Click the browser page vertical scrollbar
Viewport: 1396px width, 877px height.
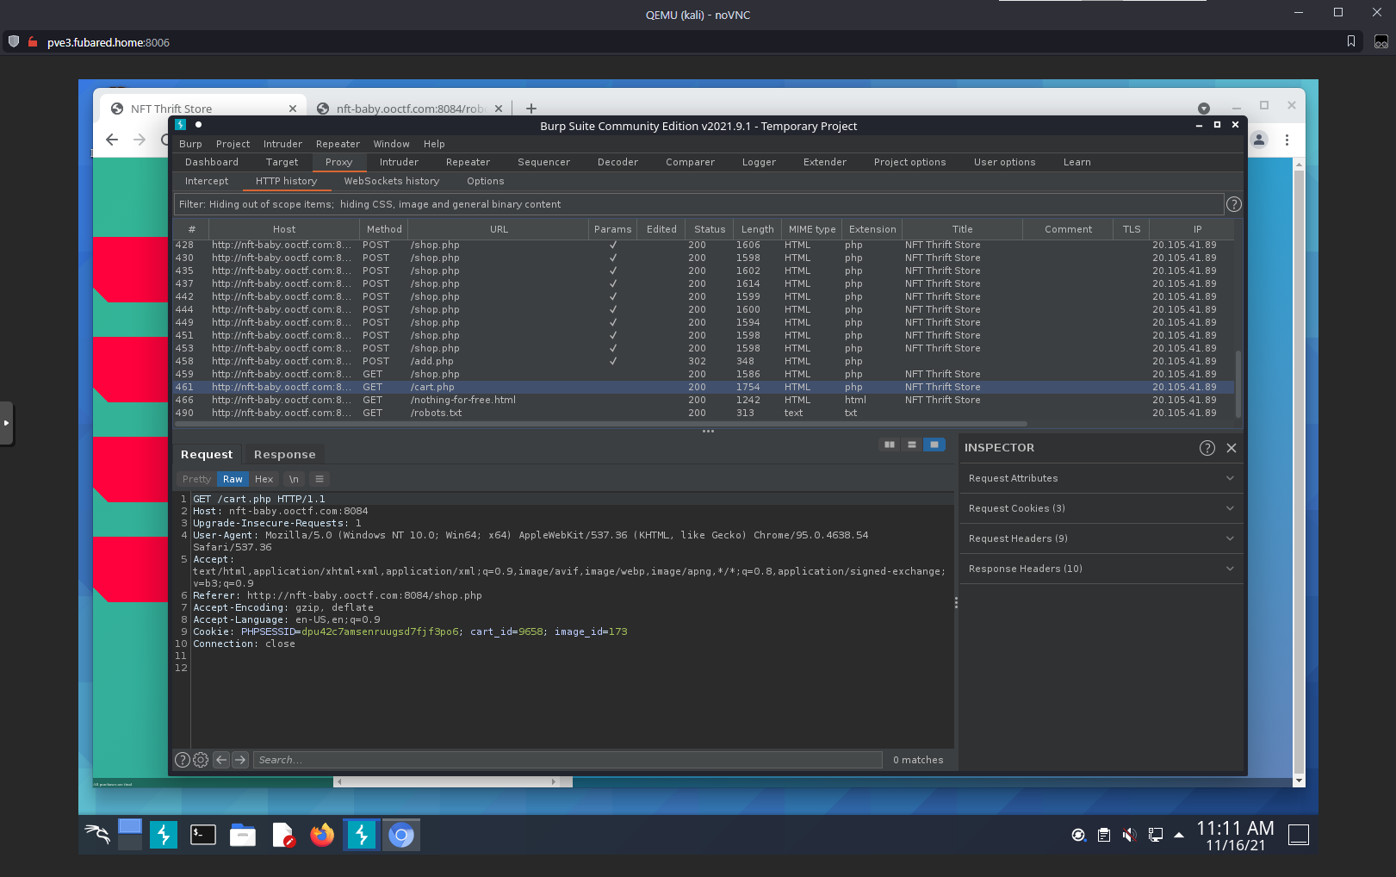point(1299,472)
